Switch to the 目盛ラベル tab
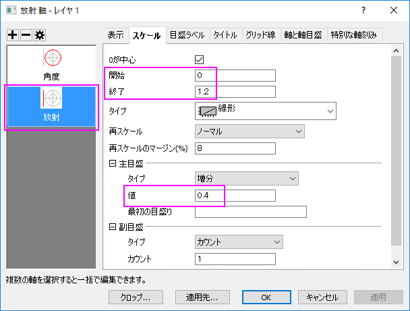 [x=187, y=35]
